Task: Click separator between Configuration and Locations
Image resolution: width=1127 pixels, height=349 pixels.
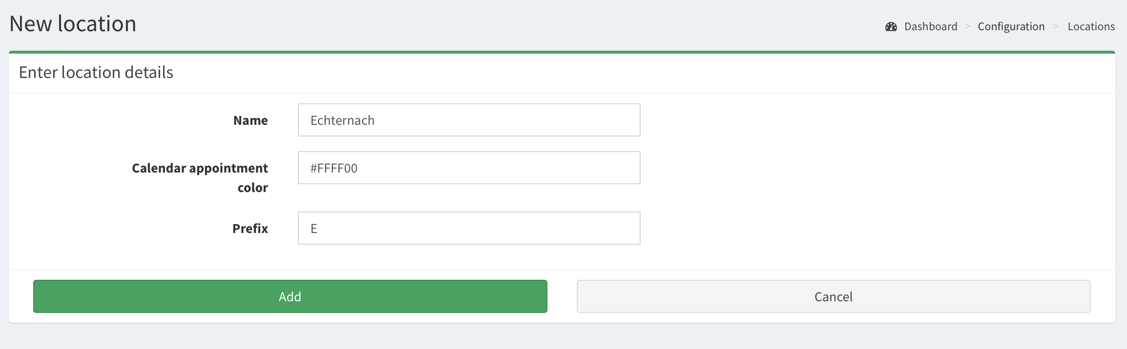Action: (x=1055, y=27)
